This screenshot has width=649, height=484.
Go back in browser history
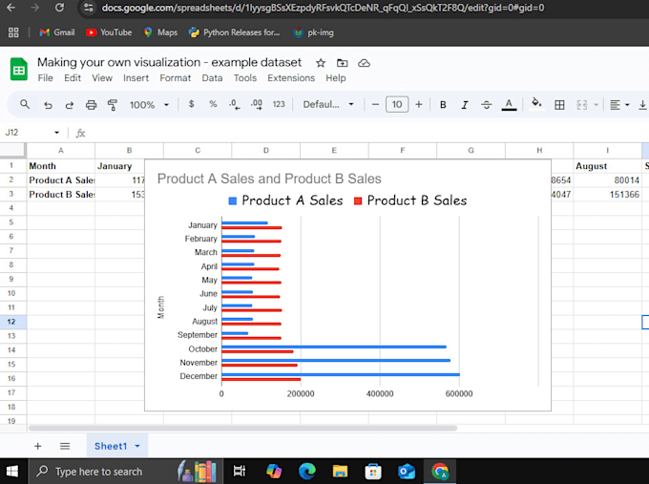tap(11, 8)
